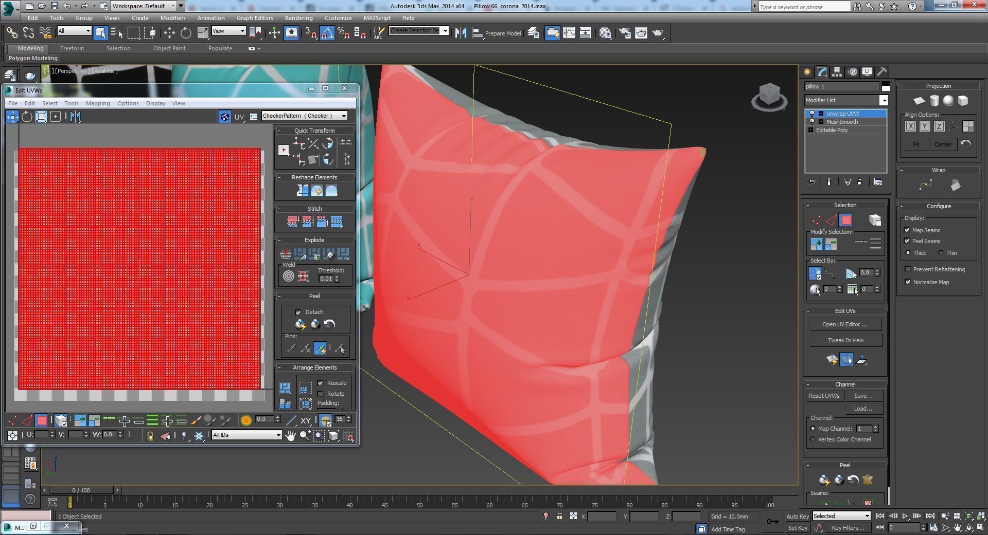988x535 pixels.
Task: Select the Move tool in Edit UVWs toolbar
Action: (12, 117)
